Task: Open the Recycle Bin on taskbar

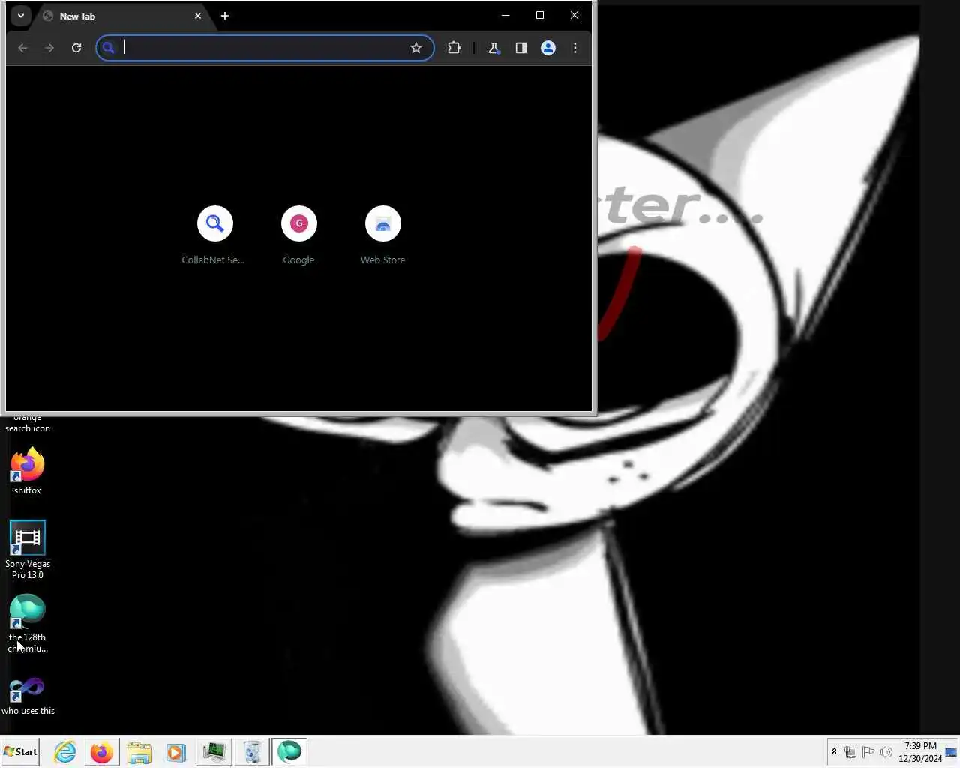Action: (x=252, y=751)
